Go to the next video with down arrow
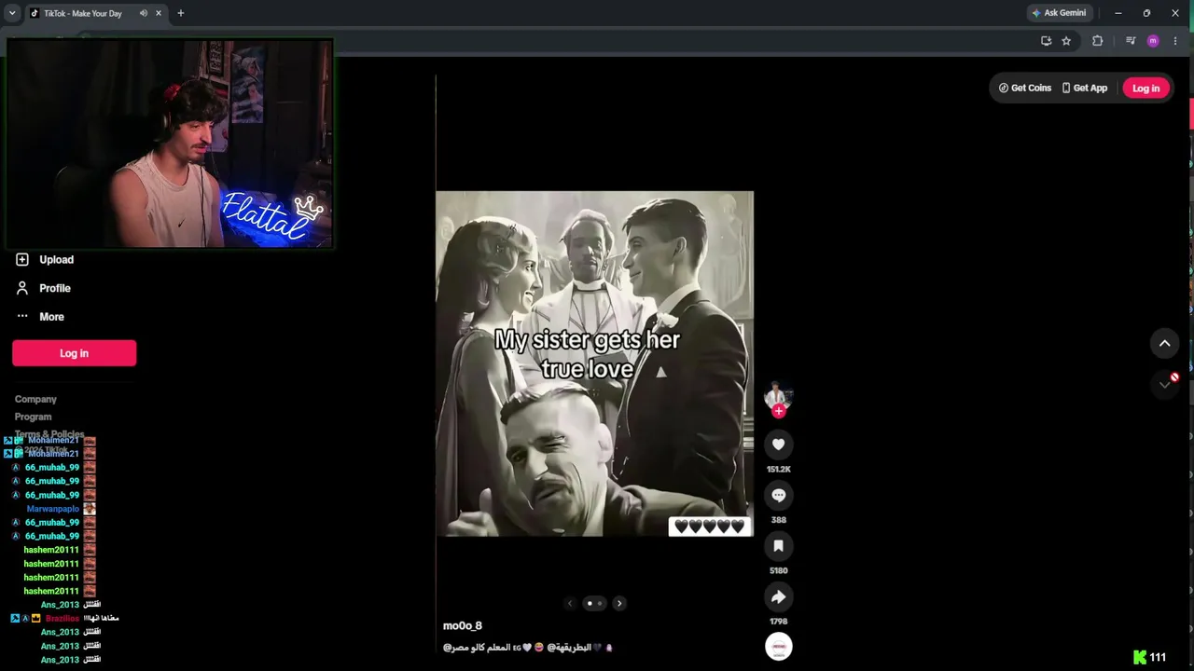The image size is (1194, 671). [1164, 383]
